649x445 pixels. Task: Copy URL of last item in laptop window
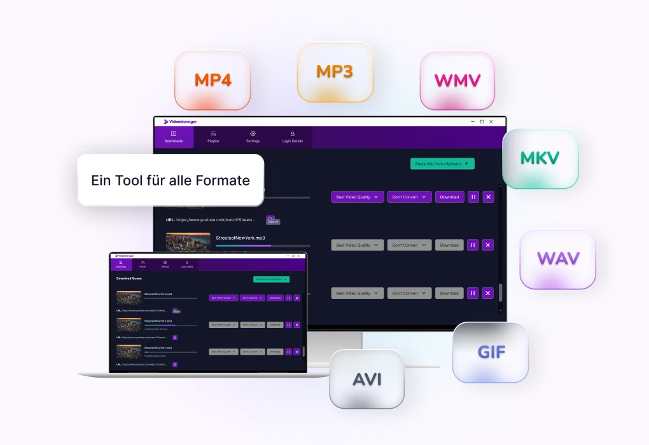point(175,364)
